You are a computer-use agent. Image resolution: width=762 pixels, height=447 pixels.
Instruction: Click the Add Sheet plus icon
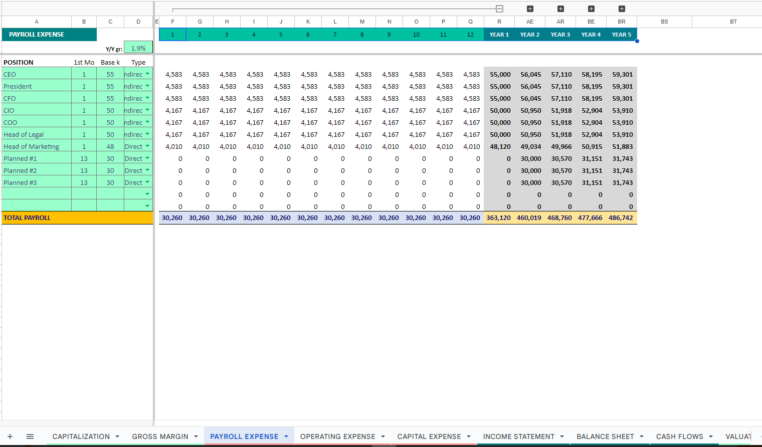[x=10, y=436]
